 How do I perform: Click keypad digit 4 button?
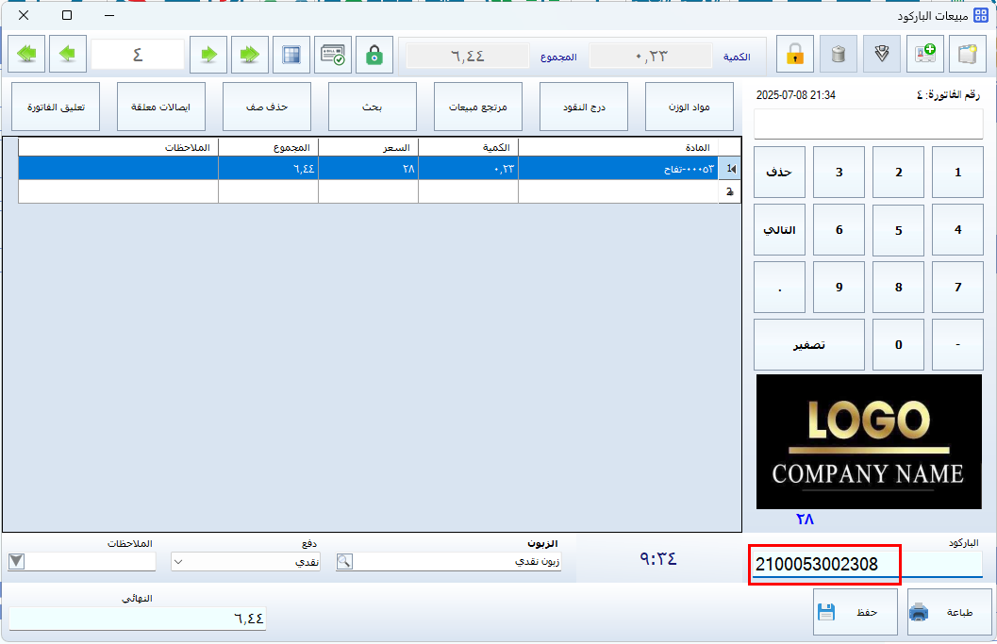tap(957, 229)
